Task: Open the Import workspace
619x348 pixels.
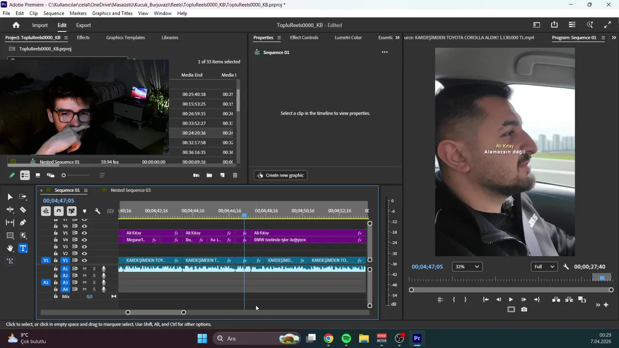Action: [x=40, y=25]
